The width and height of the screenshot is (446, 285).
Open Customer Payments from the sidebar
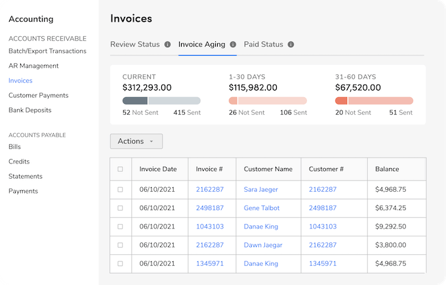pos(38,95)
